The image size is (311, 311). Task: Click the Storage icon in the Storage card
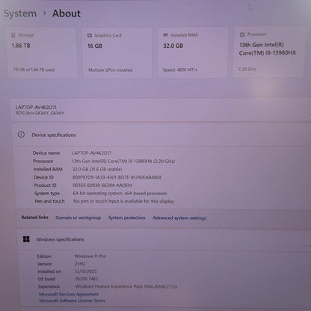pos(13,35)
